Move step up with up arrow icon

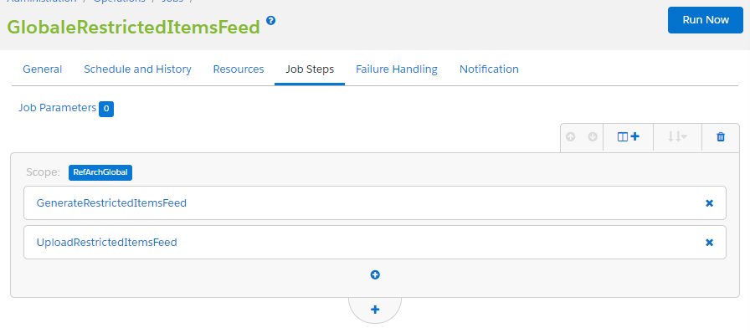coord(570,137)
